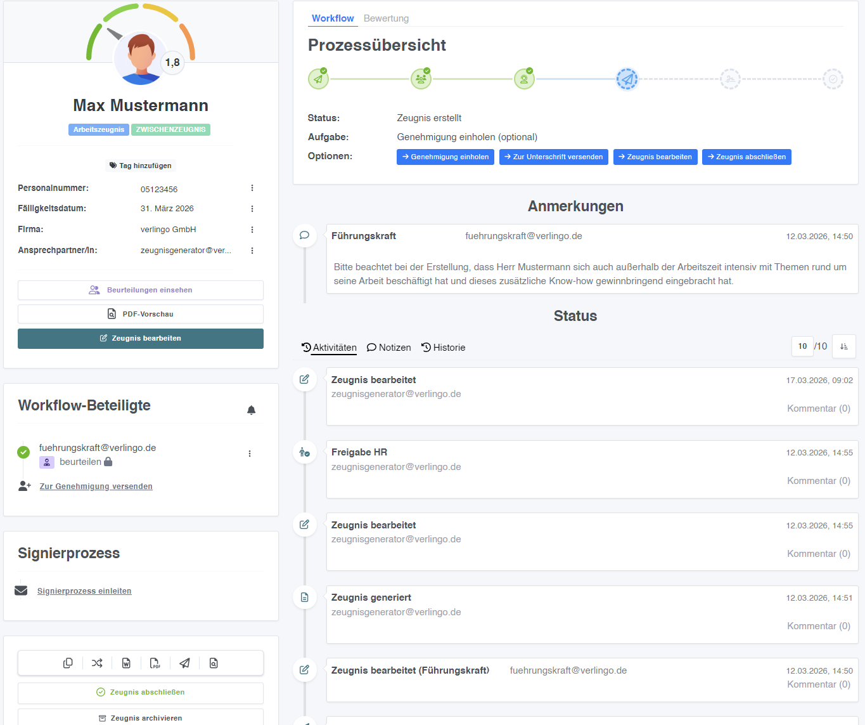Screen dimensions: 865x725
Task: Click the Freigabe HR activity icon
Action: [305, 452]
